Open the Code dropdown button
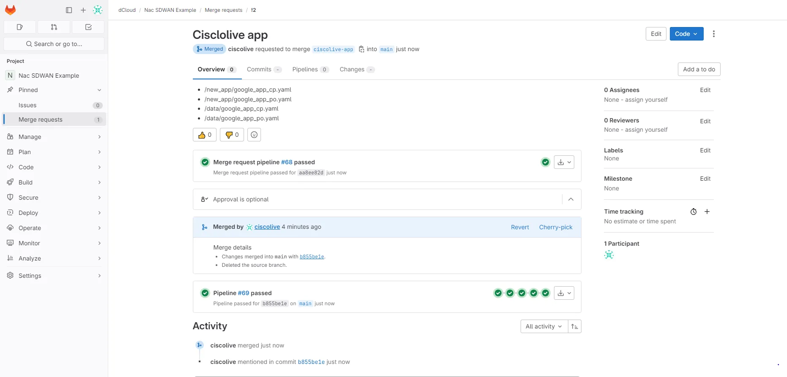This screenshot has width=787, height=377. (686, 34)
